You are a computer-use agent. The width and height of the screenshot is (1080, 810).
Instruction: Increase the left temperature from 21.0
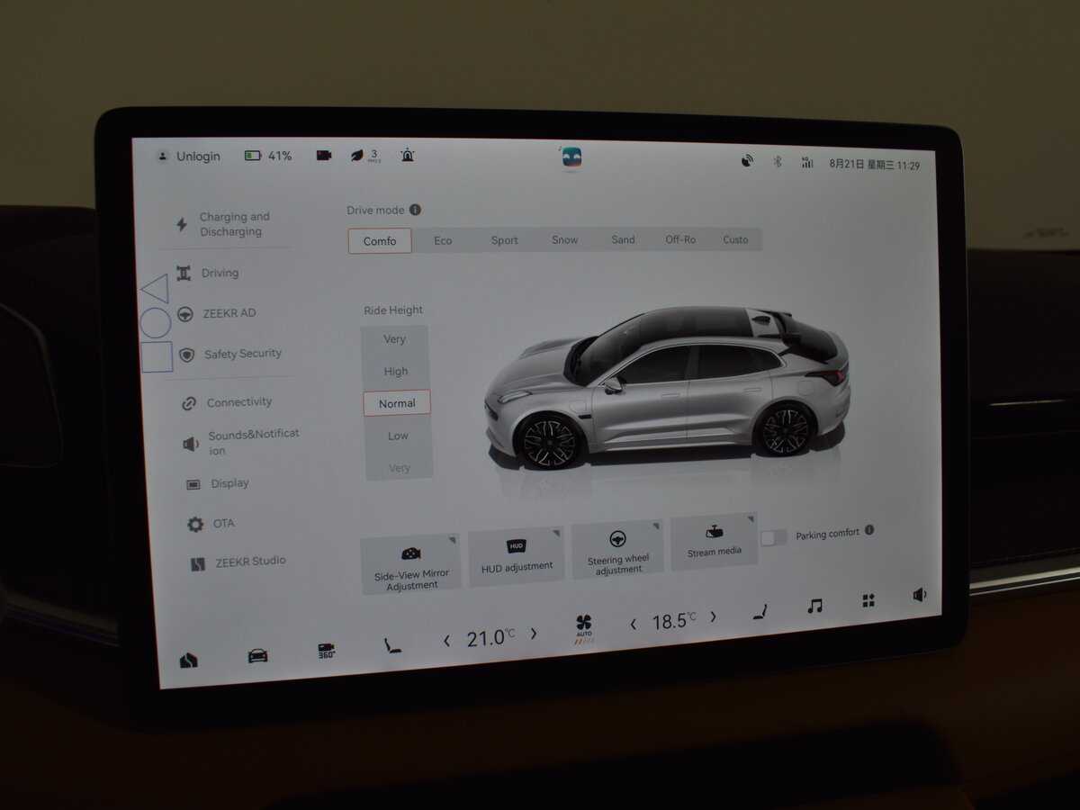(534, 634)
